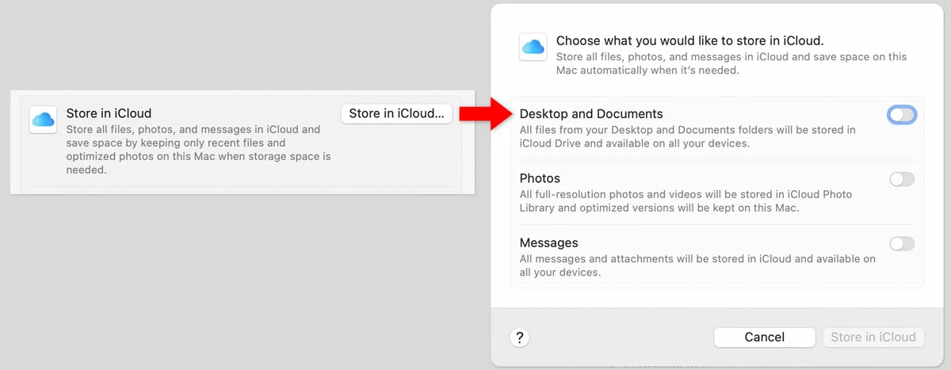Click the dialog subtitle about saving space
The image size is (951, 370).
pyautogui.click(x=731, y=63)
